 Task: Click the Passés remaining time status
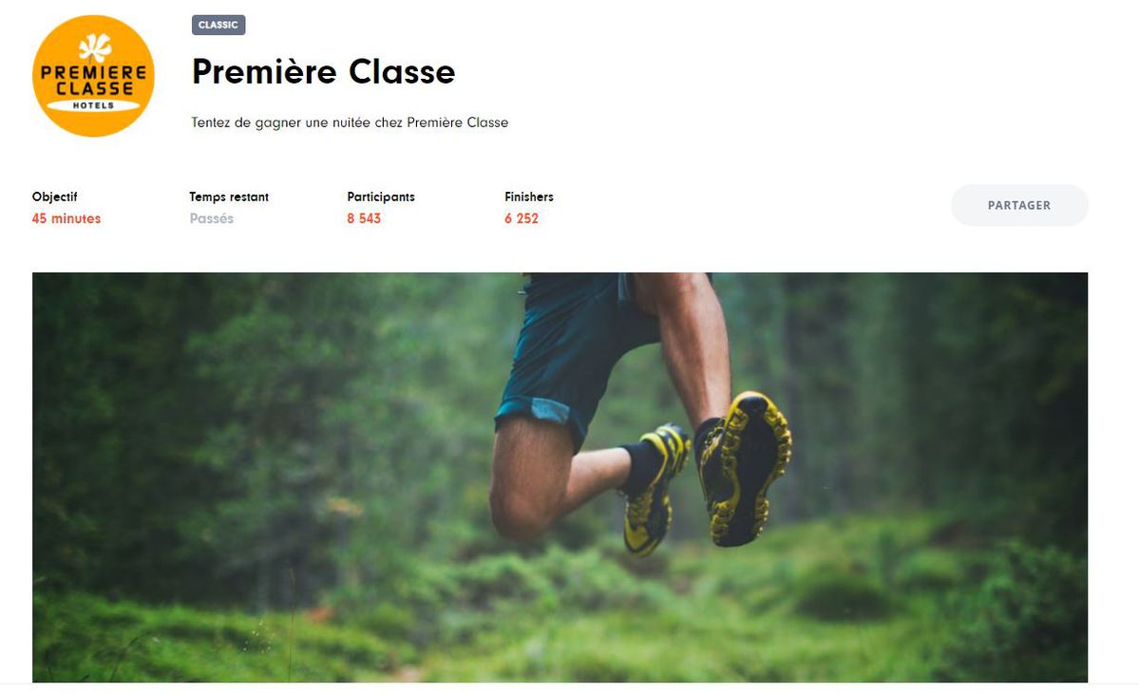(x=212, y=218)
